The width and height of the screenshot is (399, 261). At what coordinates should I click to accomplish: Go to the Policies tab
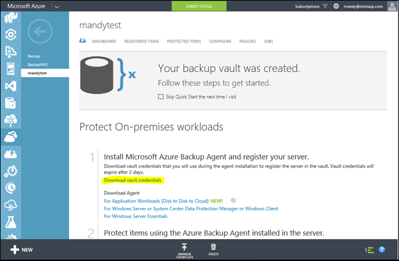247,41
